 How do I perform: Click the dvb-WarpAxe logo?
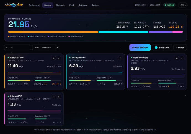[x=14, y=5]
